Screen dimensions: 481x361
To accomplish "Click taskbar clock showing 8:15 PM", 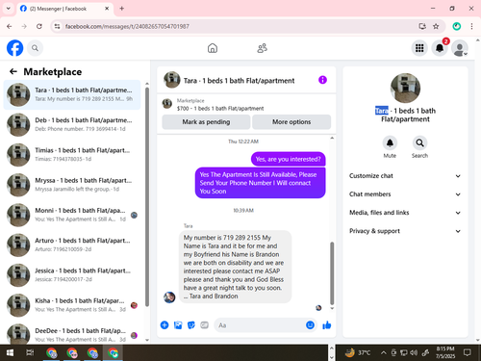I will tap(445, 352).
